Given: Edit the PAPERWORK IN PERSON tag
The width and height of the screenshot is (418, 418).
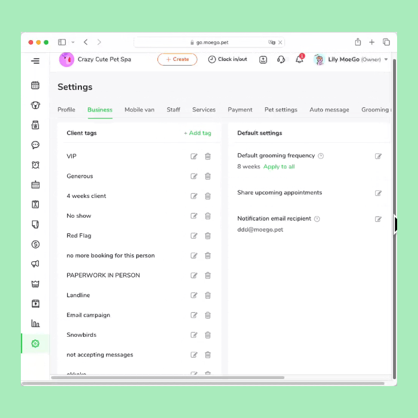Looking at the screenshot, I should point(194,275).
